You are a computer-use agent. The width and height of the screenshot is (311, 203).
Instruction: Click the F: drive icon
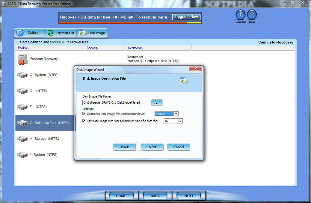(22, 107)
